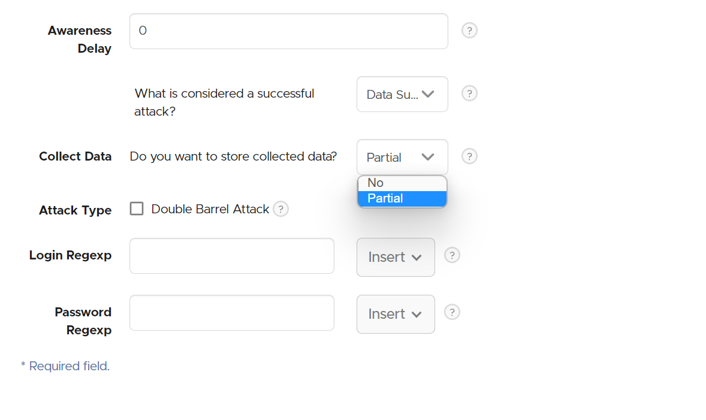The height and width of the screenshot is (420, 706).
Task: Enable the Double Barrel Attack checkbox
Action: pyautogui.click(x=137, y=209)
